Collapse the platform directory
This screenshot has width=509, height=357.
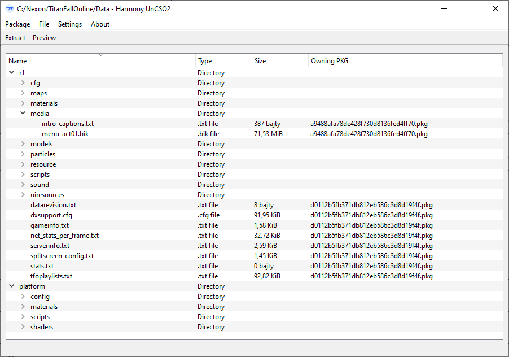coord(12,286)
